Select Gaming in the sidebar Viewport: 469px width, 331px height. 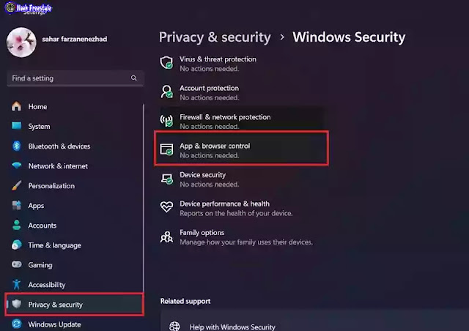[74, 265]
